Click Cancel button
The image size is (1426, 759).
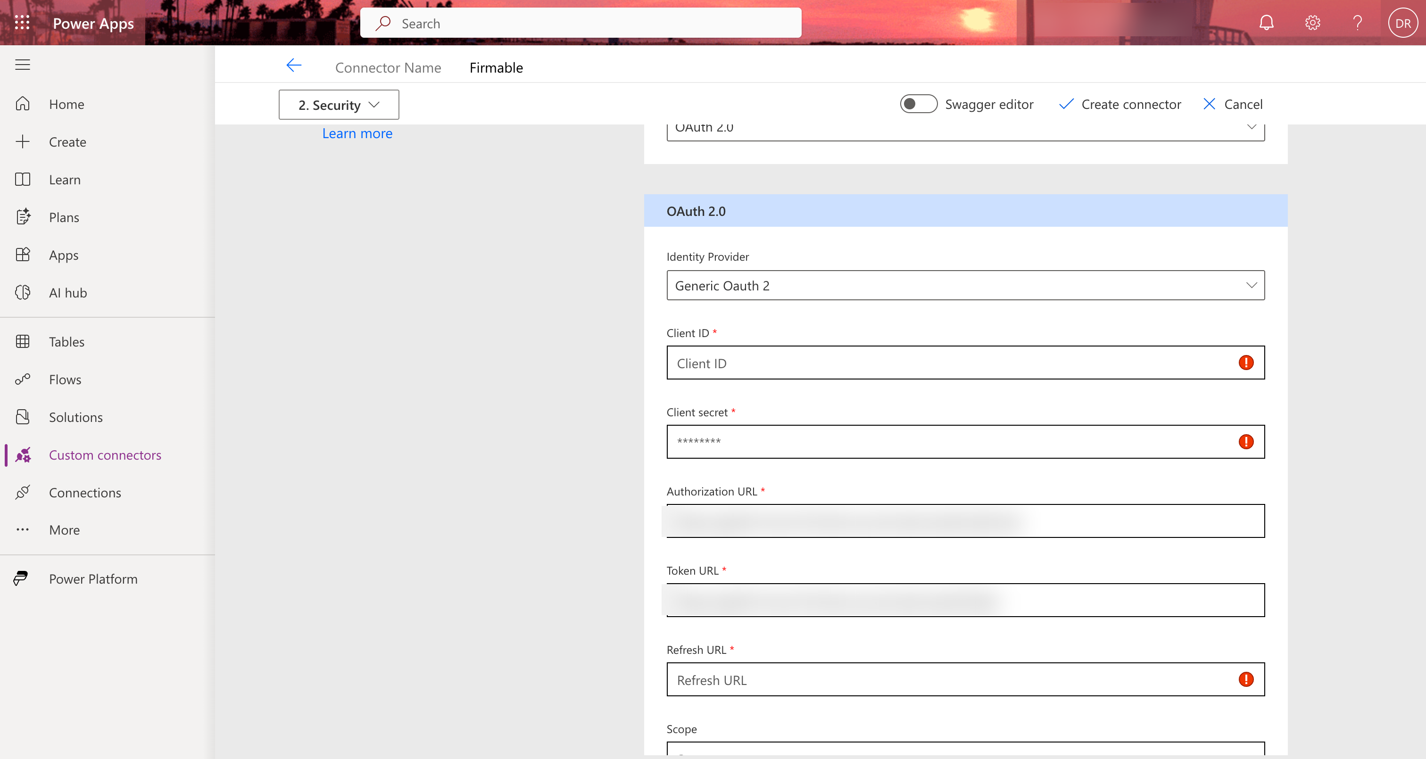click(1232, 104)
